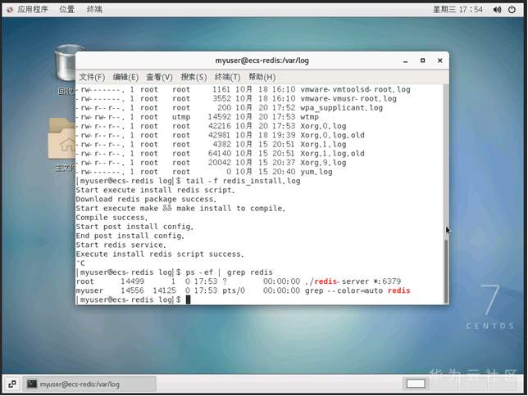Click 'Download redis package success.' line
The image size is (528, 396).
[146, 200]
